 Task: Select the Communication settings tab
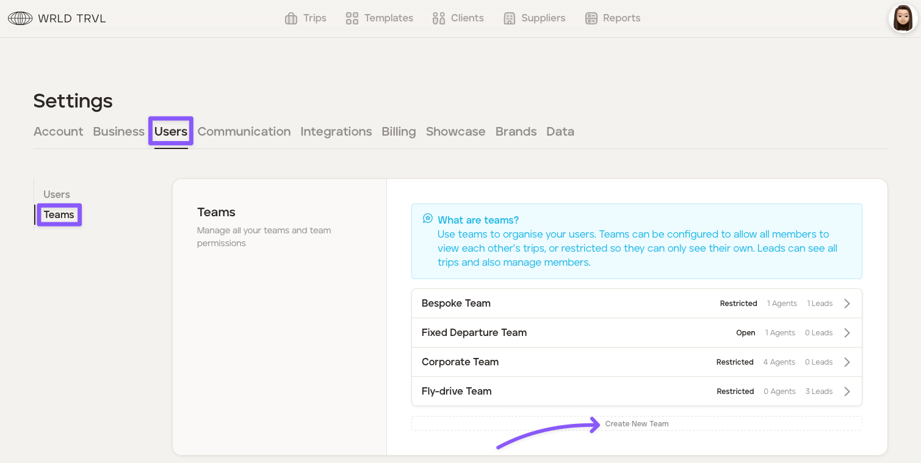click(244, 131)
